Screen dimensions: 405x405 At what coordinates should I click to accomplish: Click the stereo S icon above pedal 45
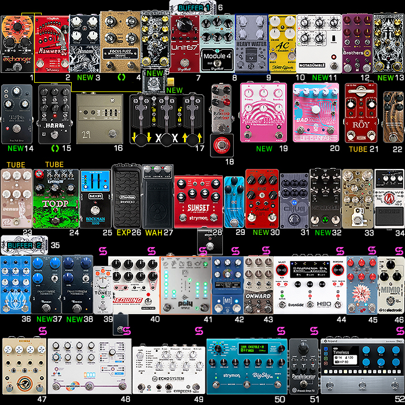[x=372, y=251]
